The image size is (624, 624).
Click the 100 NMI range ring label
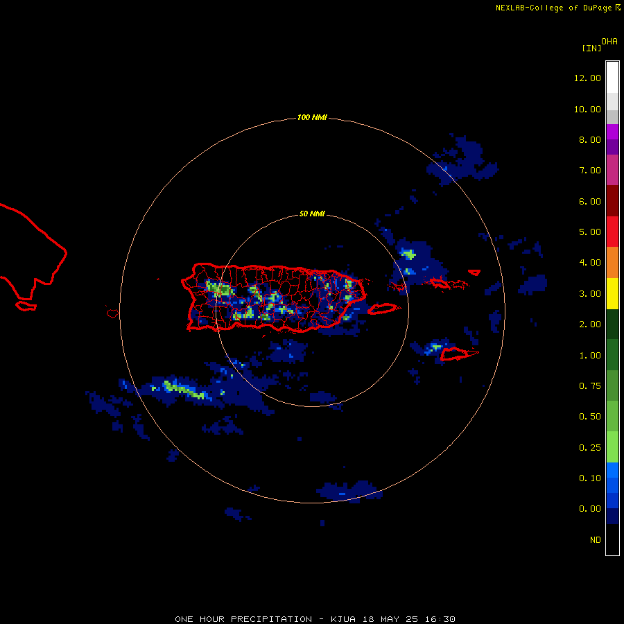(312, 117)
